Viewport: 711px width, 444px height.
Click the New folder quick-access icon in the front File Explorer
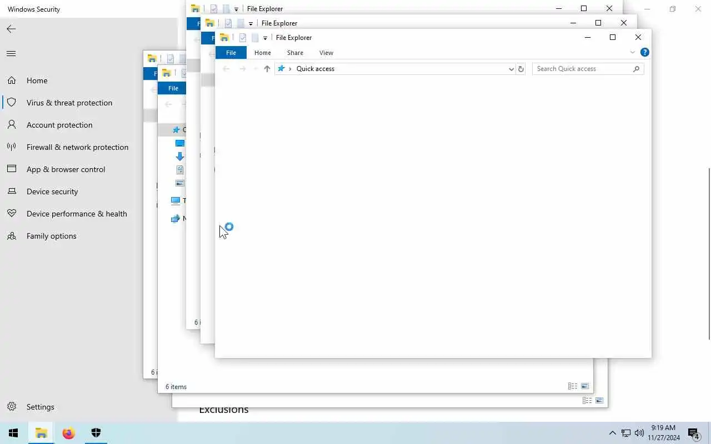click(255, 38)
